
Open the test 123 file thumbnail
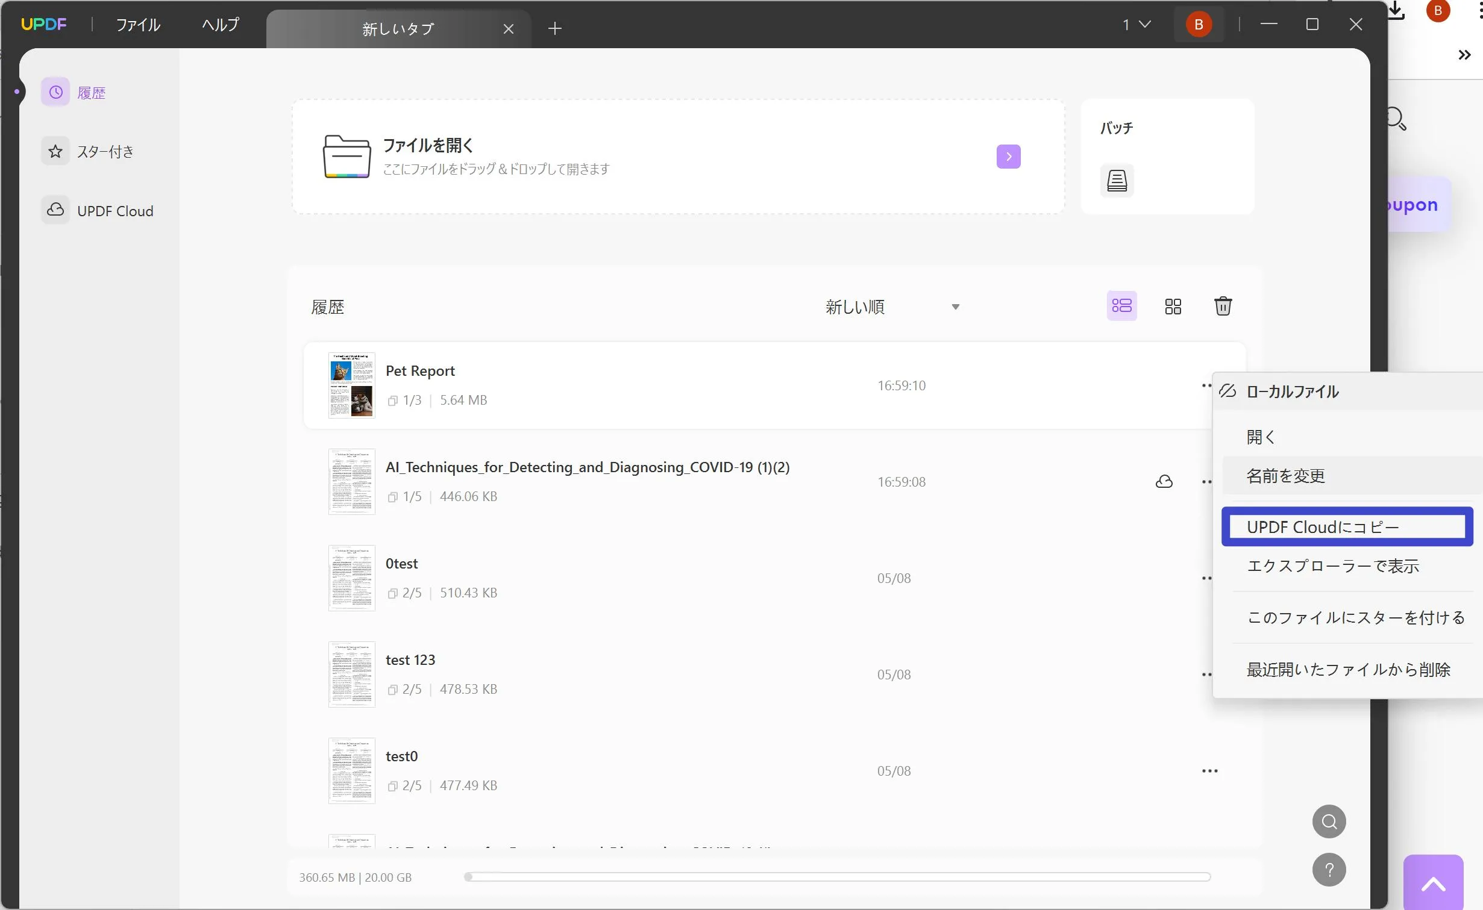click(x=352, y=675)
